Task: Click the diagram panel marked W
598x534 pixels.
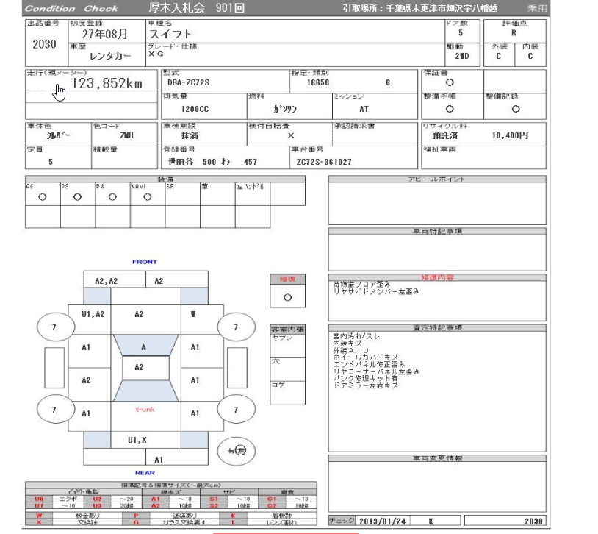Action: click(x=194, y=313)
